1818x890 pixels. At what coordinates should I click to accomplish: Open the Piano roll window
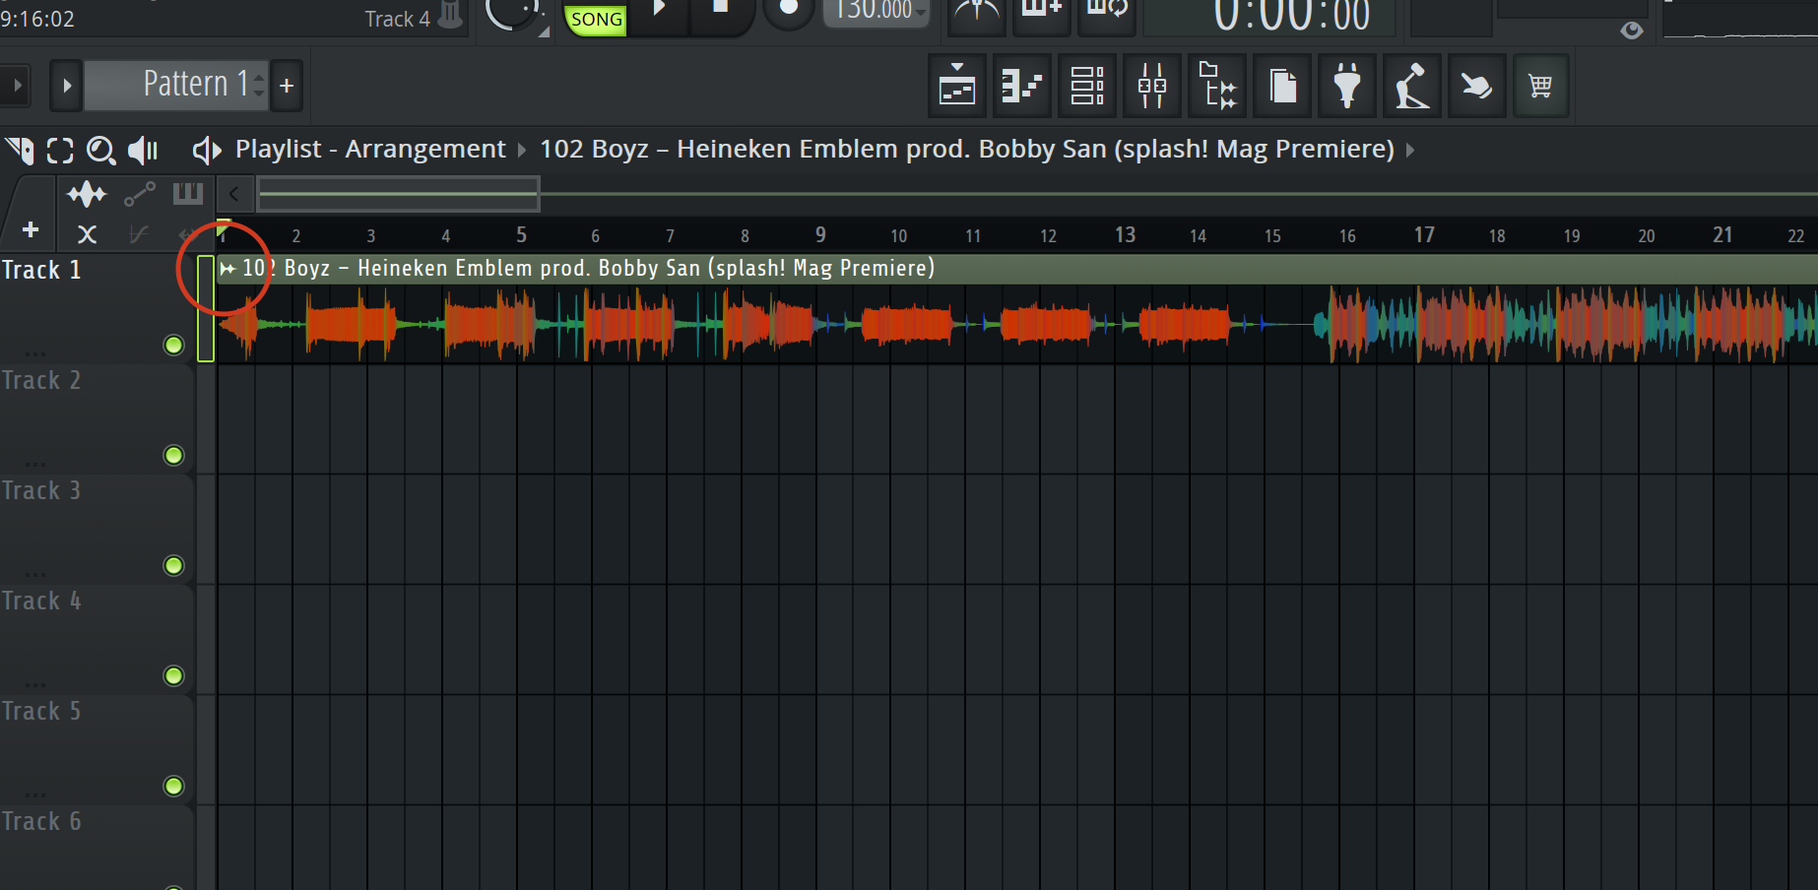(1022, 87)
